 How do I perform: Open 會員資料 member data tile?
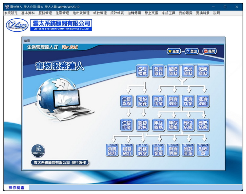coord(158,71)
